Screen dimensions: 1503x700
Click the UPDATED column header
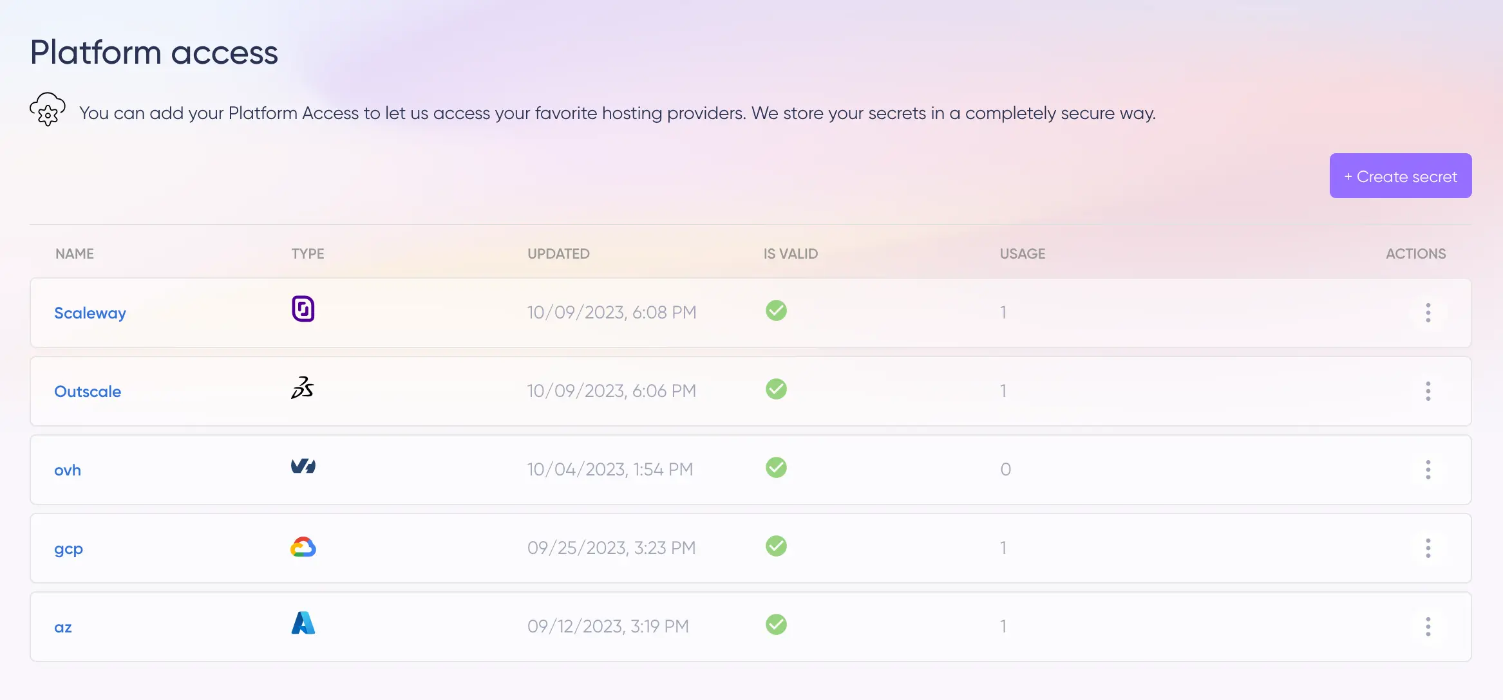point(558,254)
